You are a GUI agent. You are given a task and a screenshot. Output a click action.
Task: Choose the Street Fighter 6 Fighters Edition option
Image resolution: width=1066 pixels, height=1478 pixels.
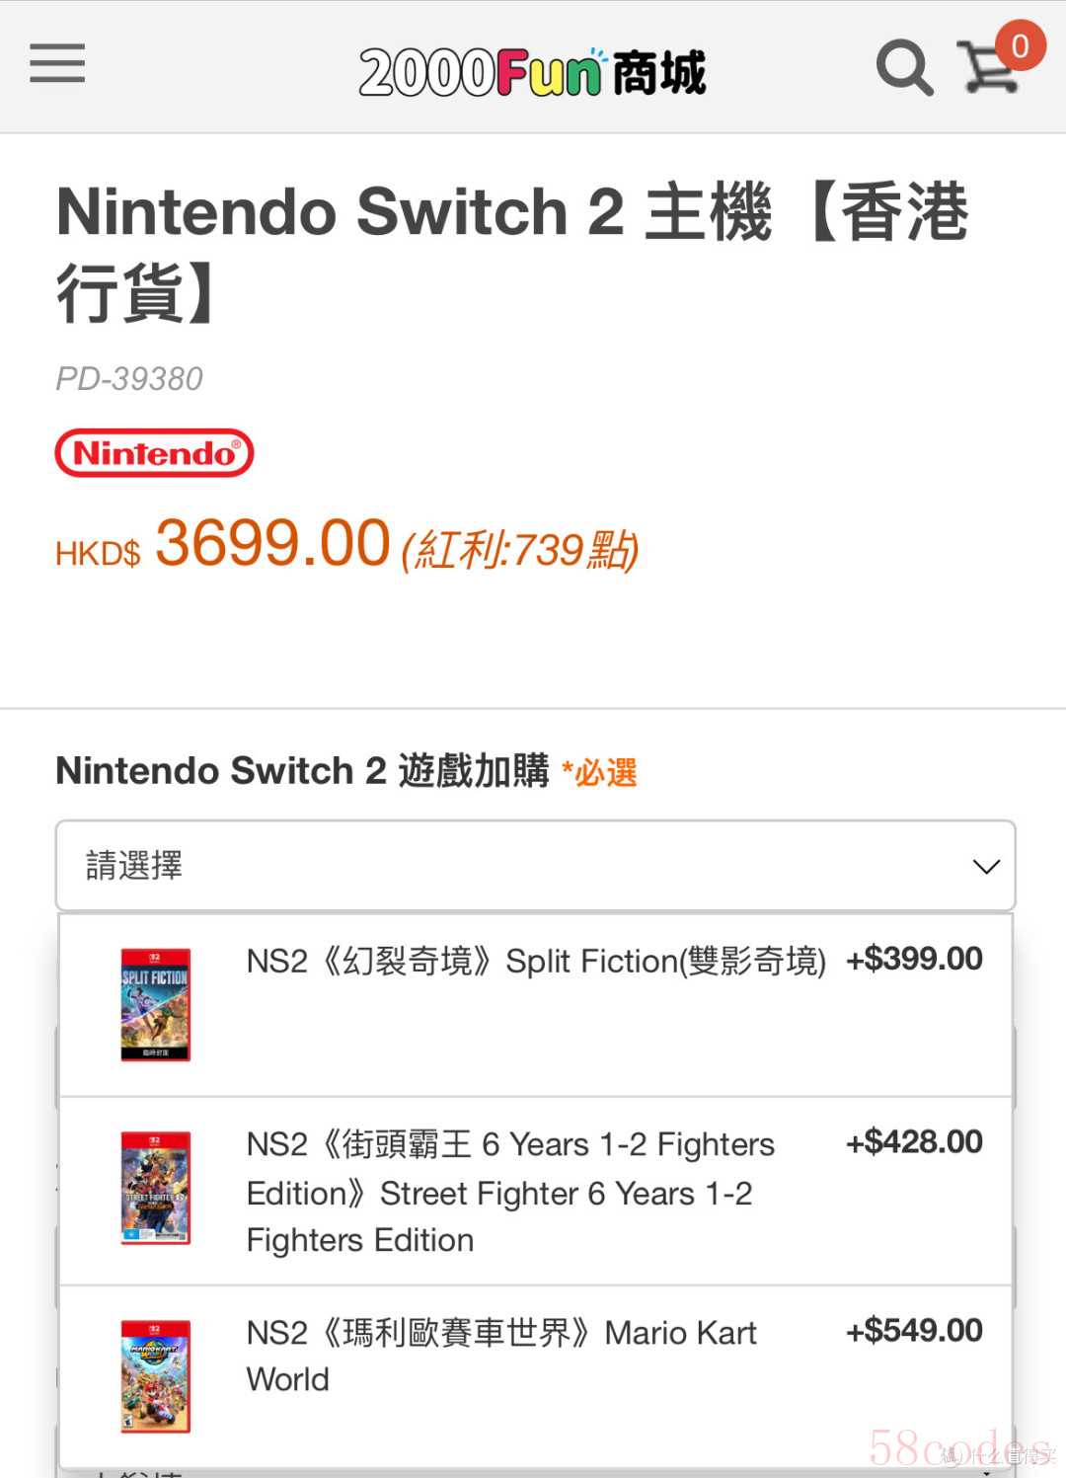tap(509, 1192)
